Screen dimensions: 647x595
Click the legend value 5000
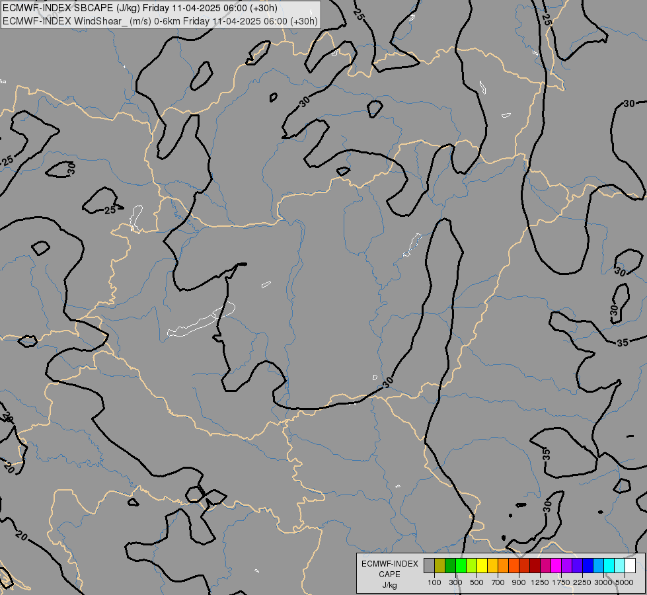pos(625,582)
